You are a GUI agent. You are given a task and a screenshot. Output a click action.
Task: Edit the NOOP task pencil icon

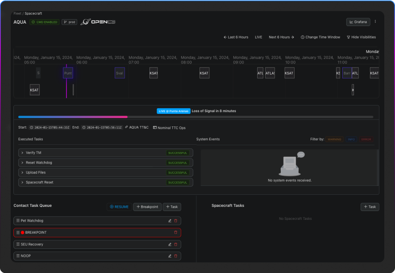pyautogui.click(x=170, y=256)
